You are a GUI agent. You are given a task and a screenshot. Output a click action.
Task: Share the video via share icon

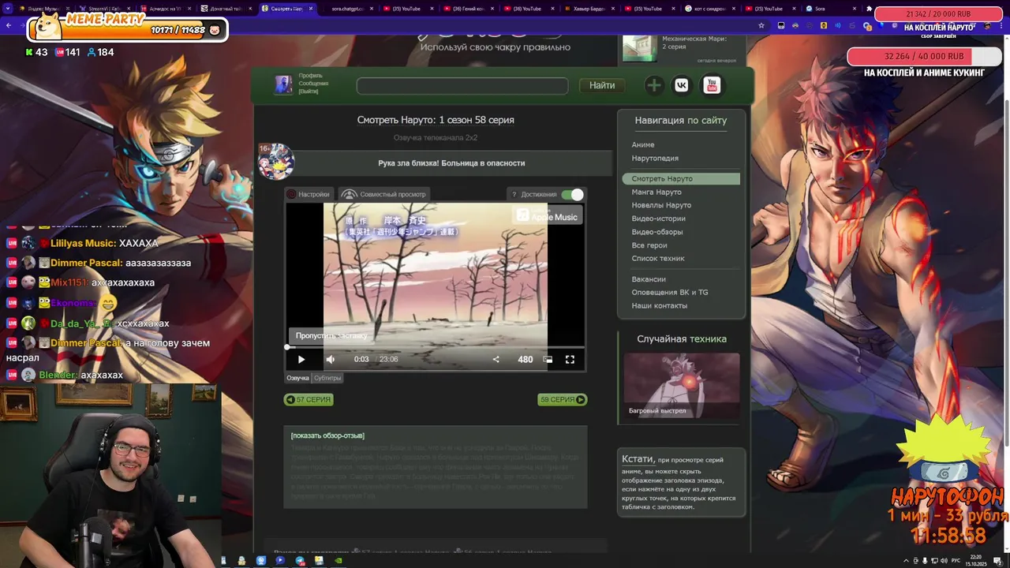(496, 359)
